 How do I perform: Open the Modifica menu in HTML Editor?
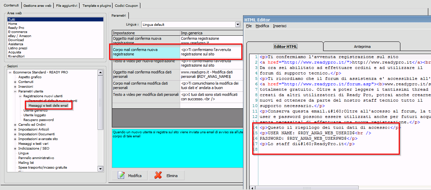(x=262, y=26)
